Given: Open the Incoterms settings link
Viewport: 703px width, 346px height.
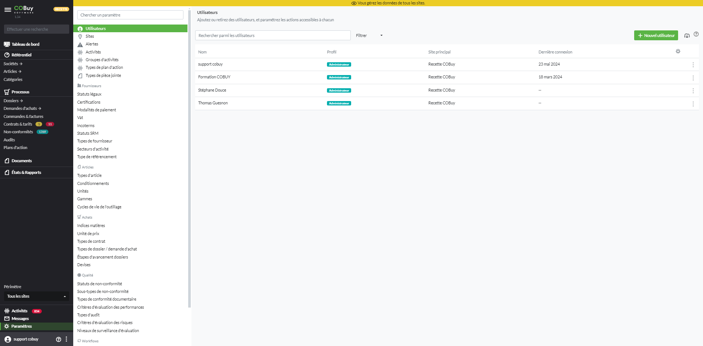Looking at the screenshot, I should [86, 126].
